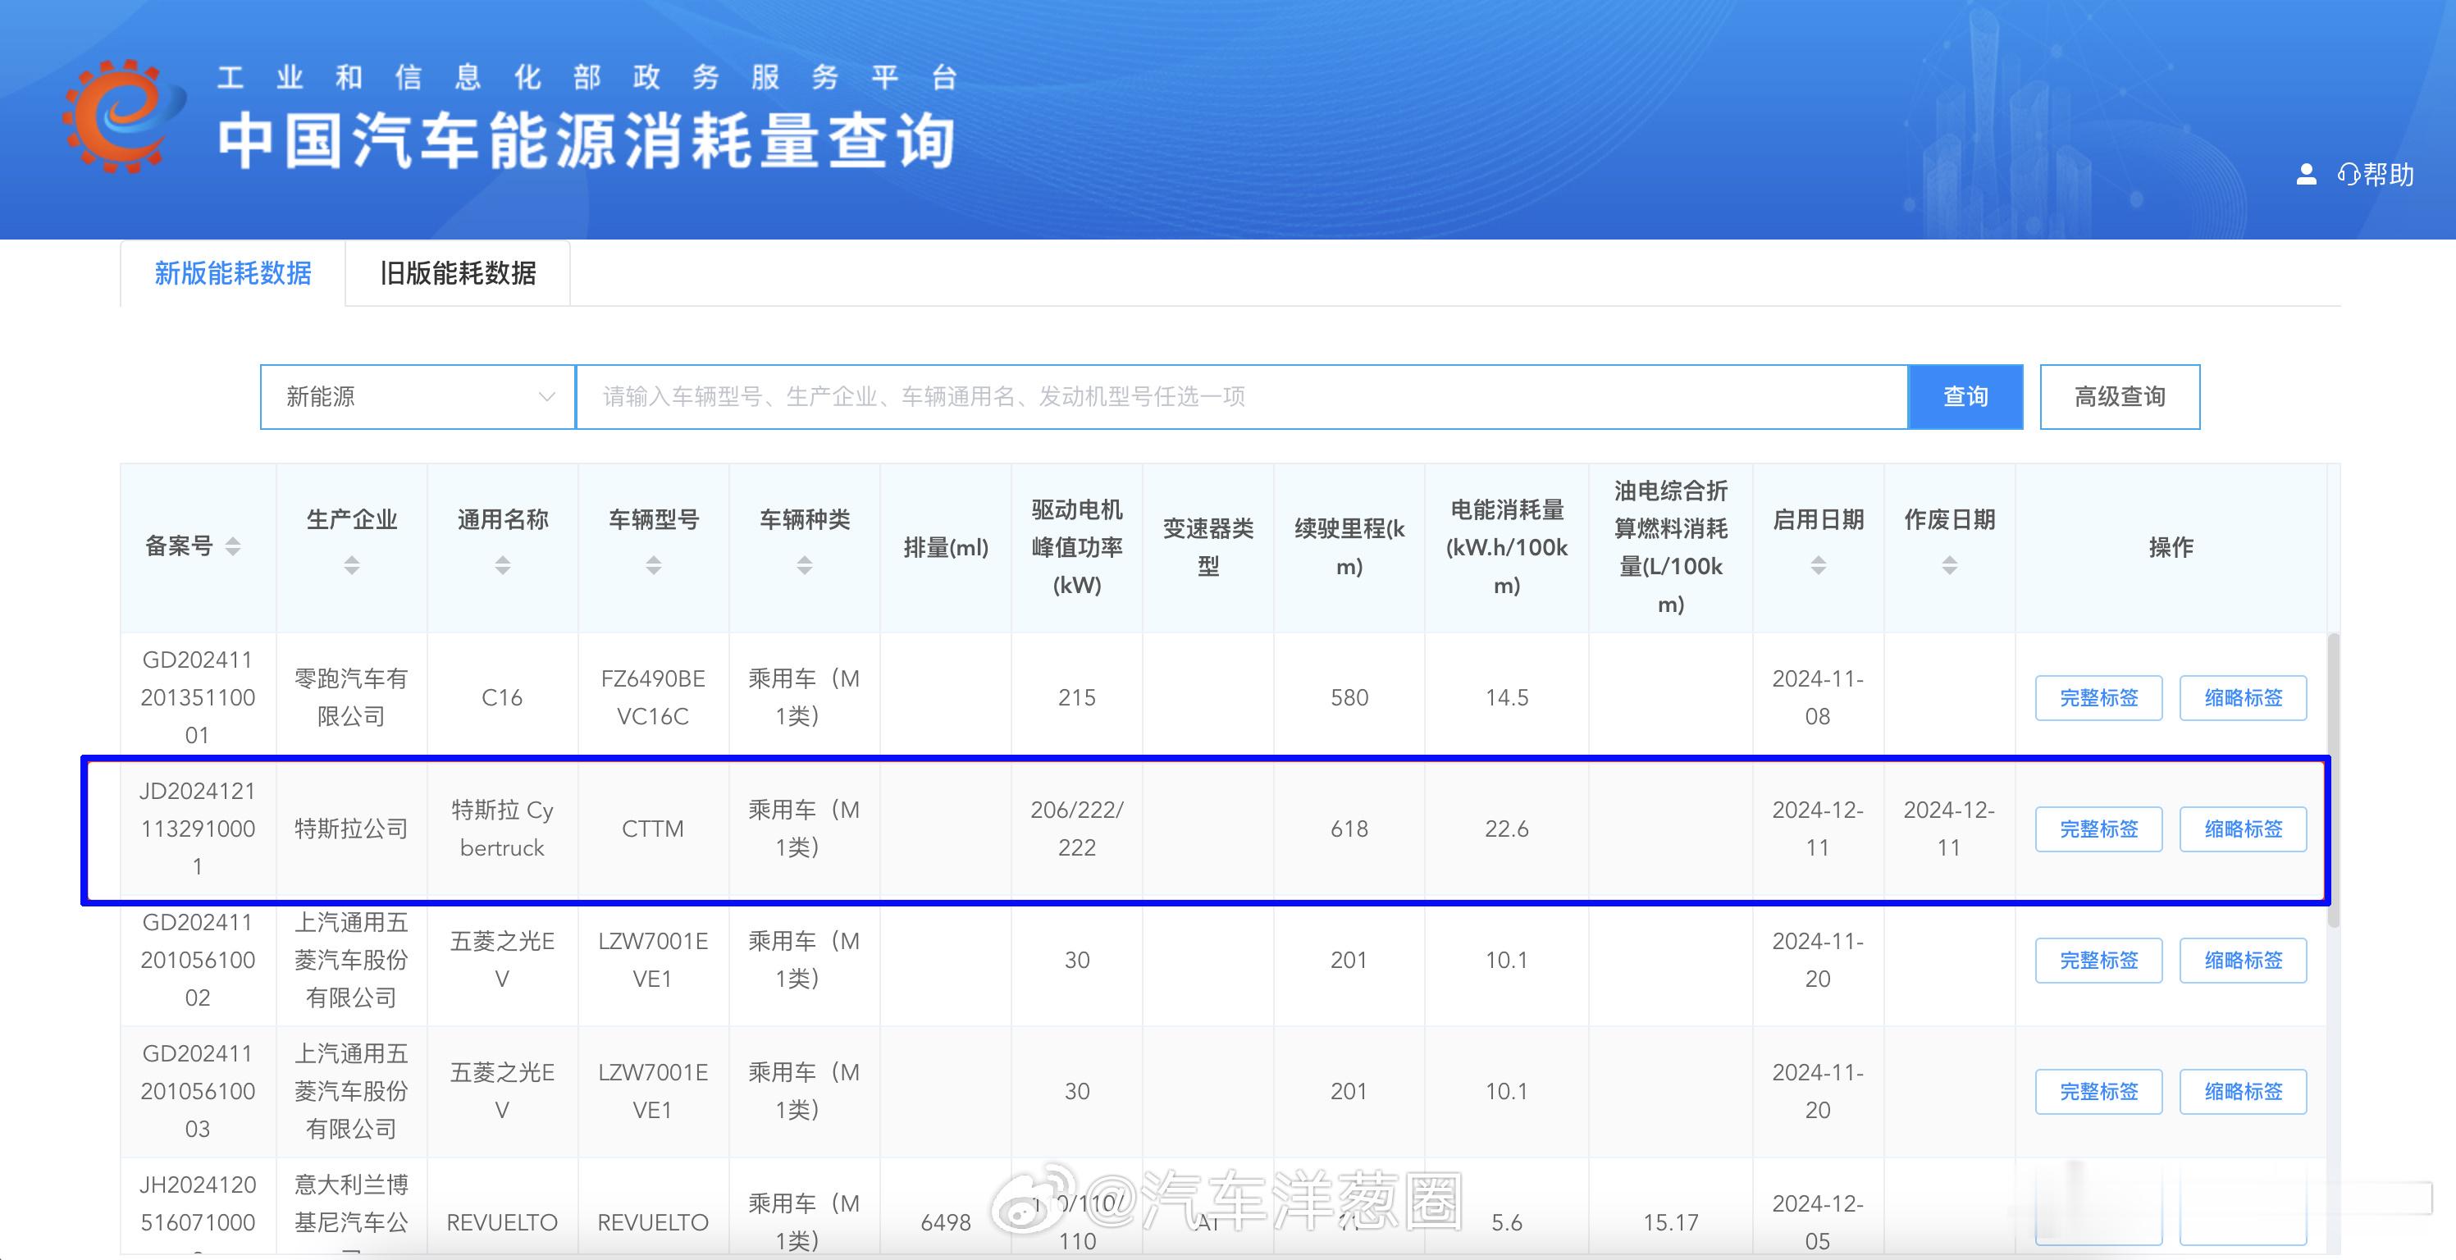Select record number JD20241211132910001

pyautogui.click(x=198, y=829)
